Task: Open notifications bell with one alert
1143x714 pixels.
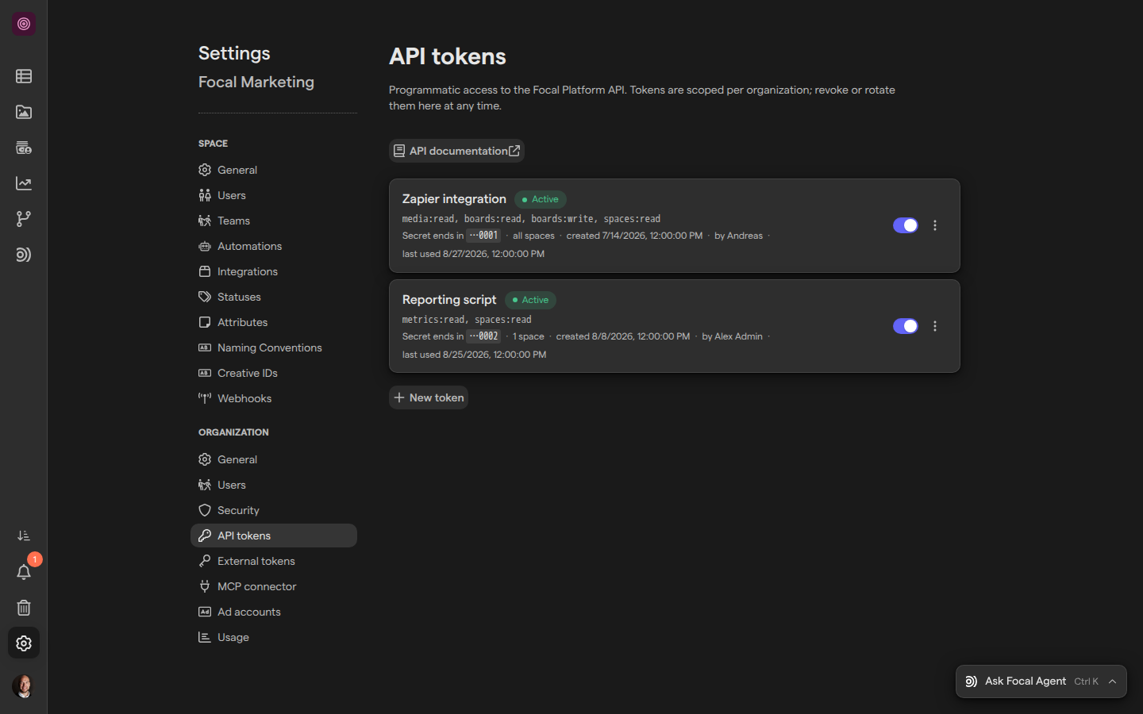Action: (24, 572)
